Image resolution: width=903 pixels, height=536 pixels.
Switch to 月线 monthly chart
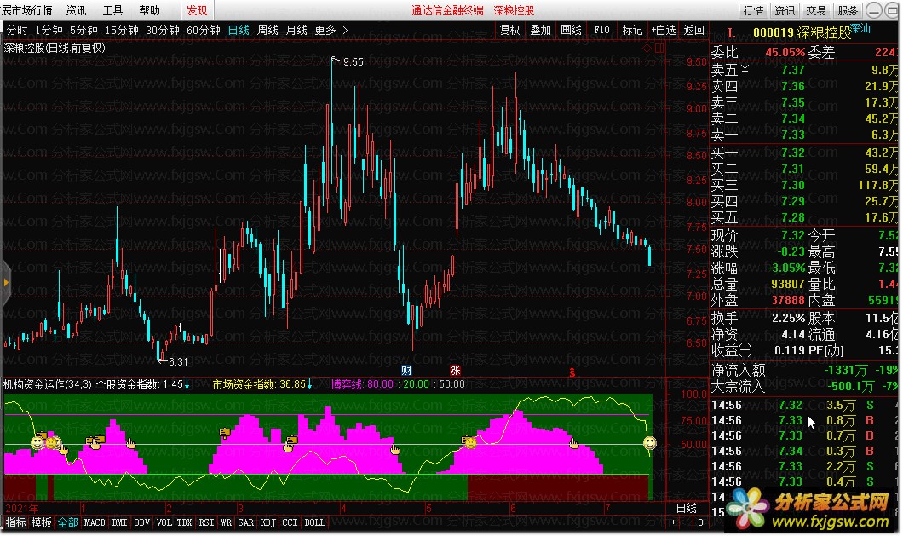click(296, 30)
